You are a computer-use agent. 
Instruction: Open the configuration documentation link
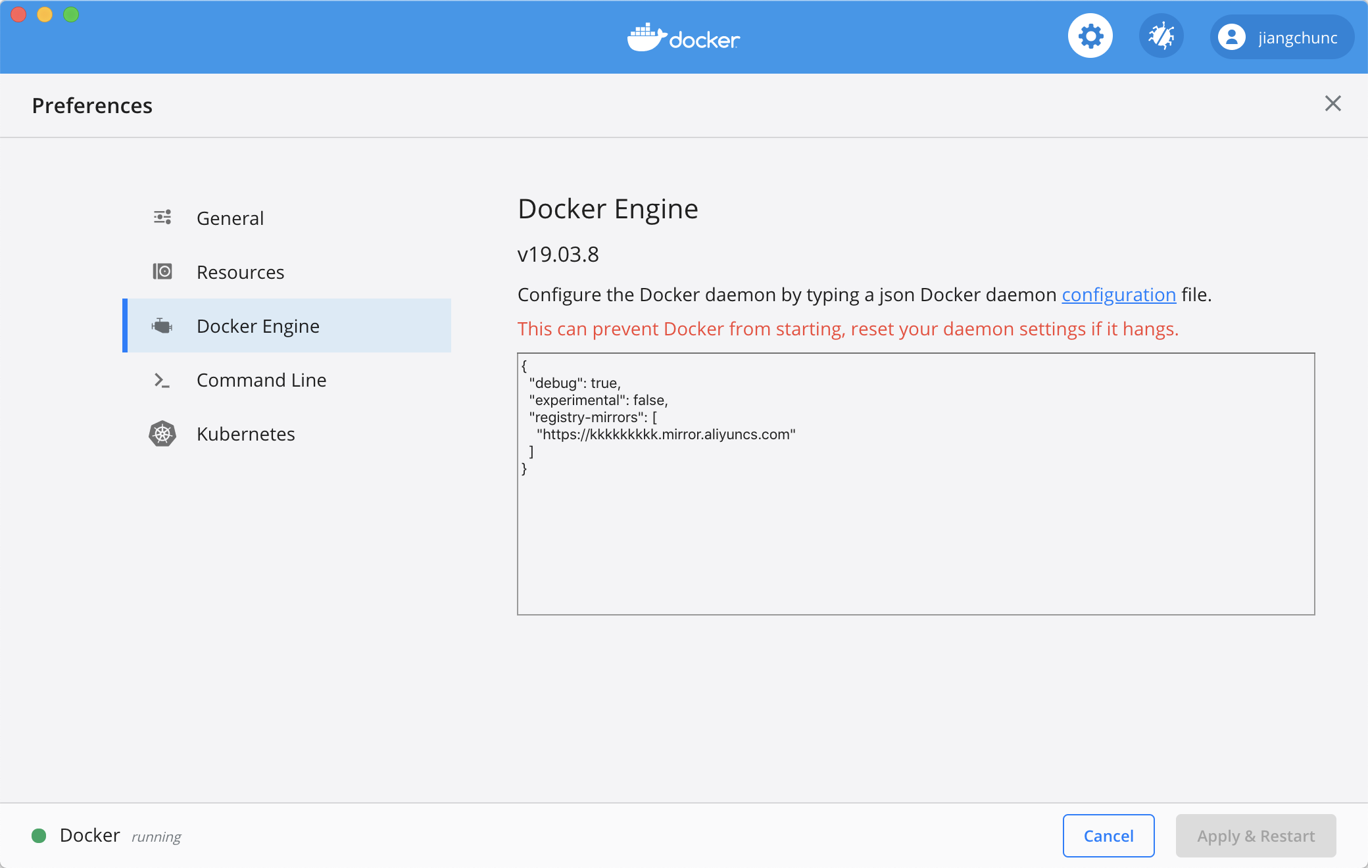pyautogui.click(x=1118, y=295)
